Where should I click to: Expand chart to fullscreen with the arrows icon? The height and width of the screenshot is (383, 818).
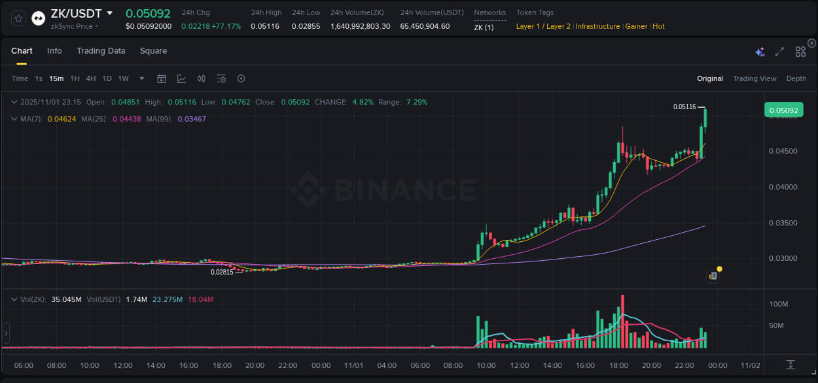click(x=779, y=52)
